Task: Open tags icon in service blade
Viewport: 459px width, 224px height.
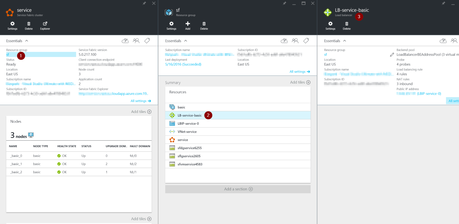Action: (x=147, y=41)
